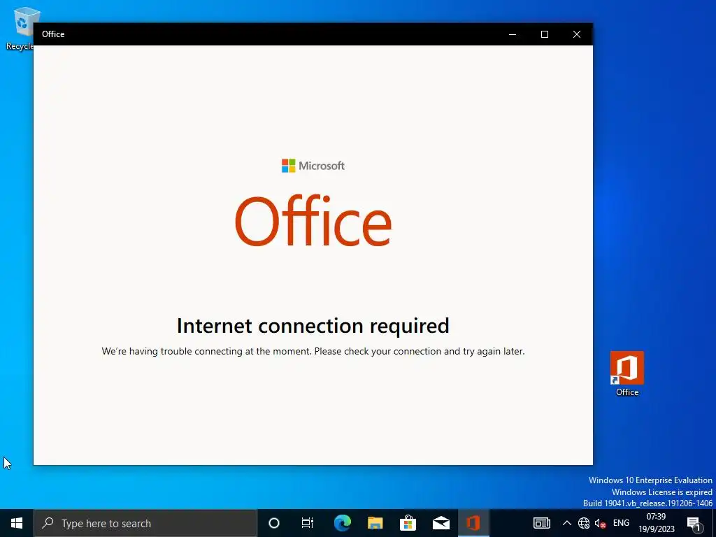
Task: Open the notification Action Center icon
Action: (x=694, y=524)
